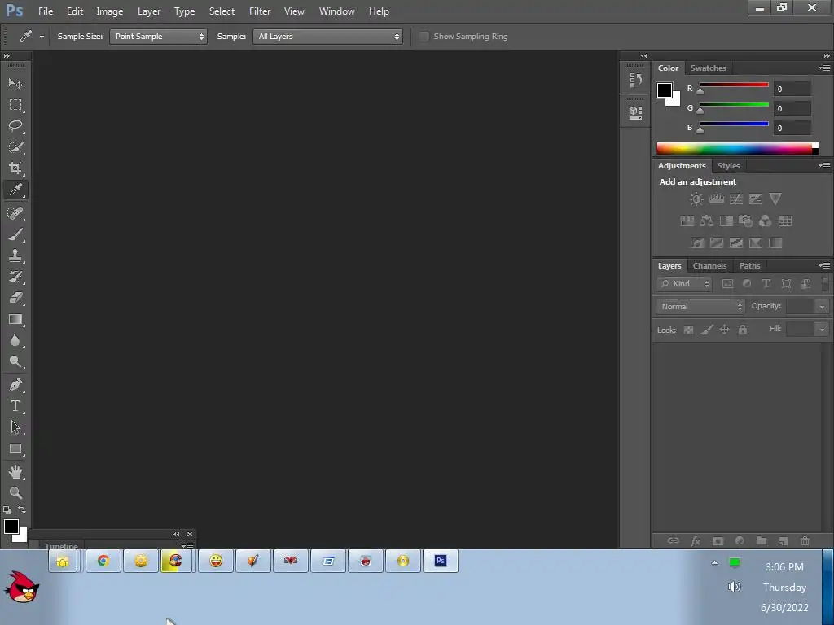Image resolution: width=834 pixels, height=625 pixels.
Task: Select the Eyedropper tool in toolbox
Action: coord(15,190)
